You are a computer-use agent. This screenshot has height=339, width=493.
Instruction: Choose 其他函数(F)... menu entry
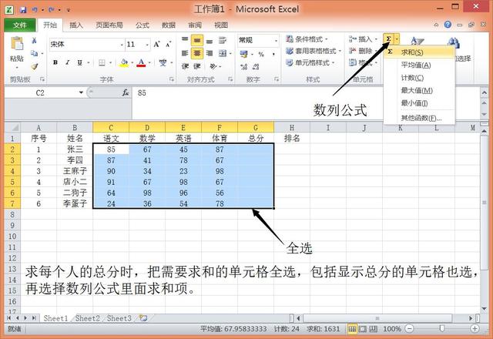tap(421, 118)
